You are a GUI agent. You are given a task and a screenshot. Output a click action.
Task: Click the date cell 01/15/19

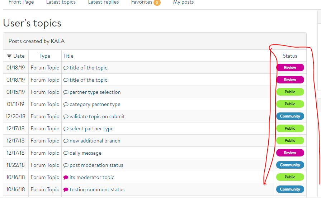click(15, 92)
